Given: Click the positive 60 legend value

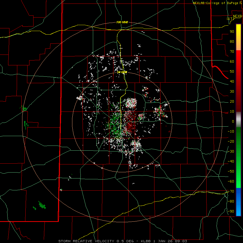Looking at the screenshot, I should coord(232,61).
